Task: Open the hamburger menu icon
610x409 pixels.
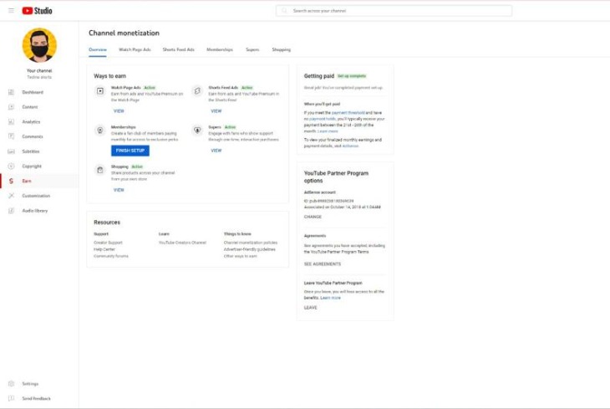Action: 12,11
